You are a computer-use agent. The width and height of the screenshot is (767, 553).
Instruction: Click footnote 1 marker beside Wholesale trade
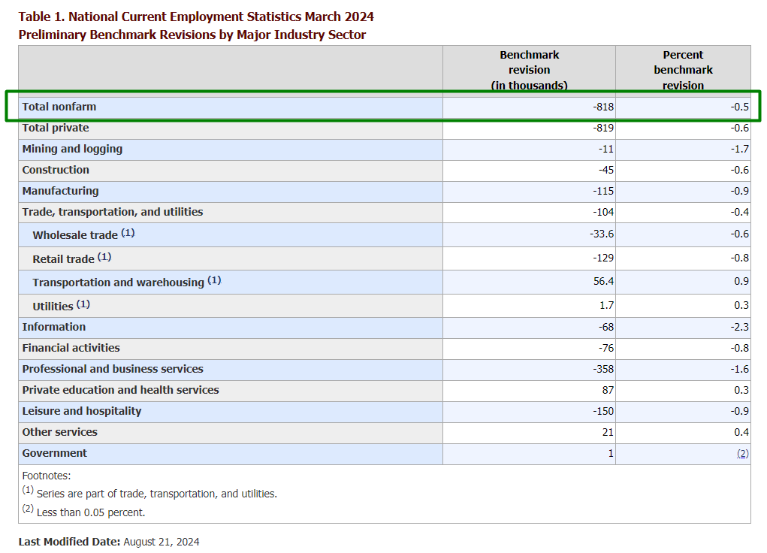[x=128, y=233]
